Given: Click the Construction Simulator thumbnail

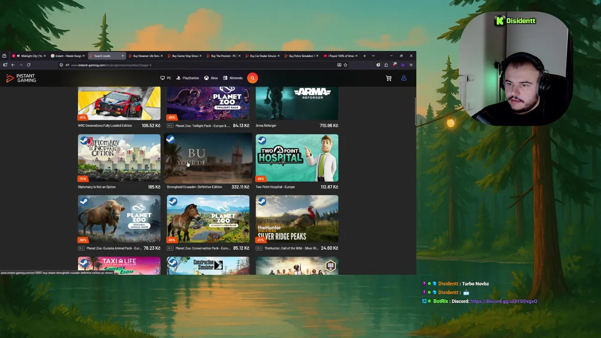Looking at the screenshot, I should (208, 266).
